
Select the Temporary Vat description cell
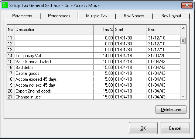click(54, 56)
